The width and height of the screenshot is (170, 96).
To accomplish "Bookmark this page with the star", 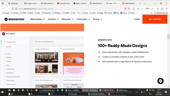I will click(x=129, y=9).
